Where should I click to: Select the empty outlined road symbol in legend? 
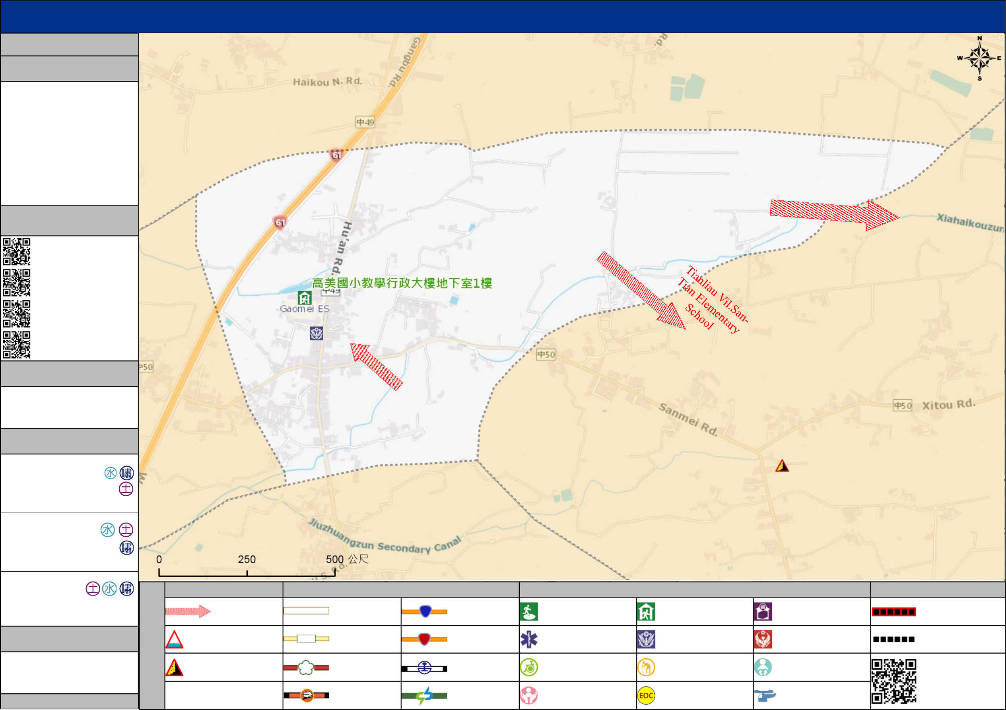(306, 611)
